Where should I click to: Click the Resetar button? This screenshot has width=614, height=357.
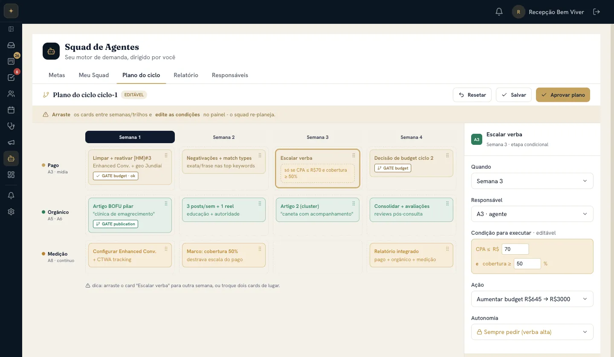point(472,95)
